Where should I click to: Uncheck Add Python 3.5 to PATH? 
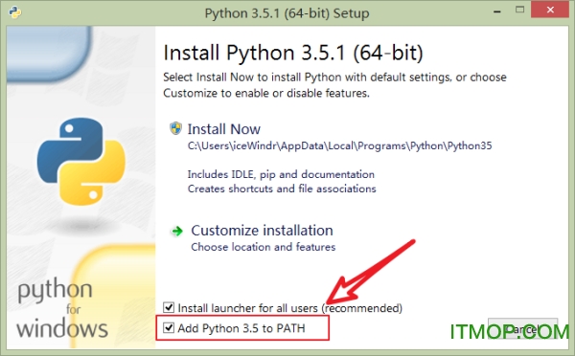(x=169, y=327)
